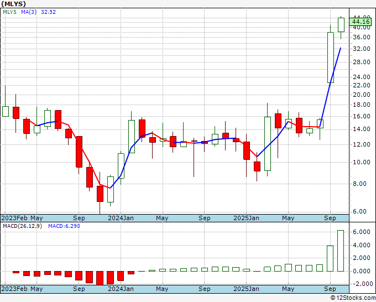
Task: Click the 2024Jan label on price axis
Action: pos(121,218)
